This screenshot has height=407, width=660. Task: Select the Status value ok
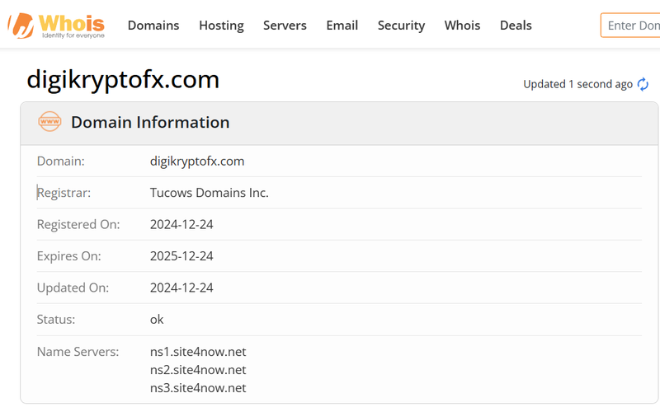pyautogui.click(x=157, y=320)
